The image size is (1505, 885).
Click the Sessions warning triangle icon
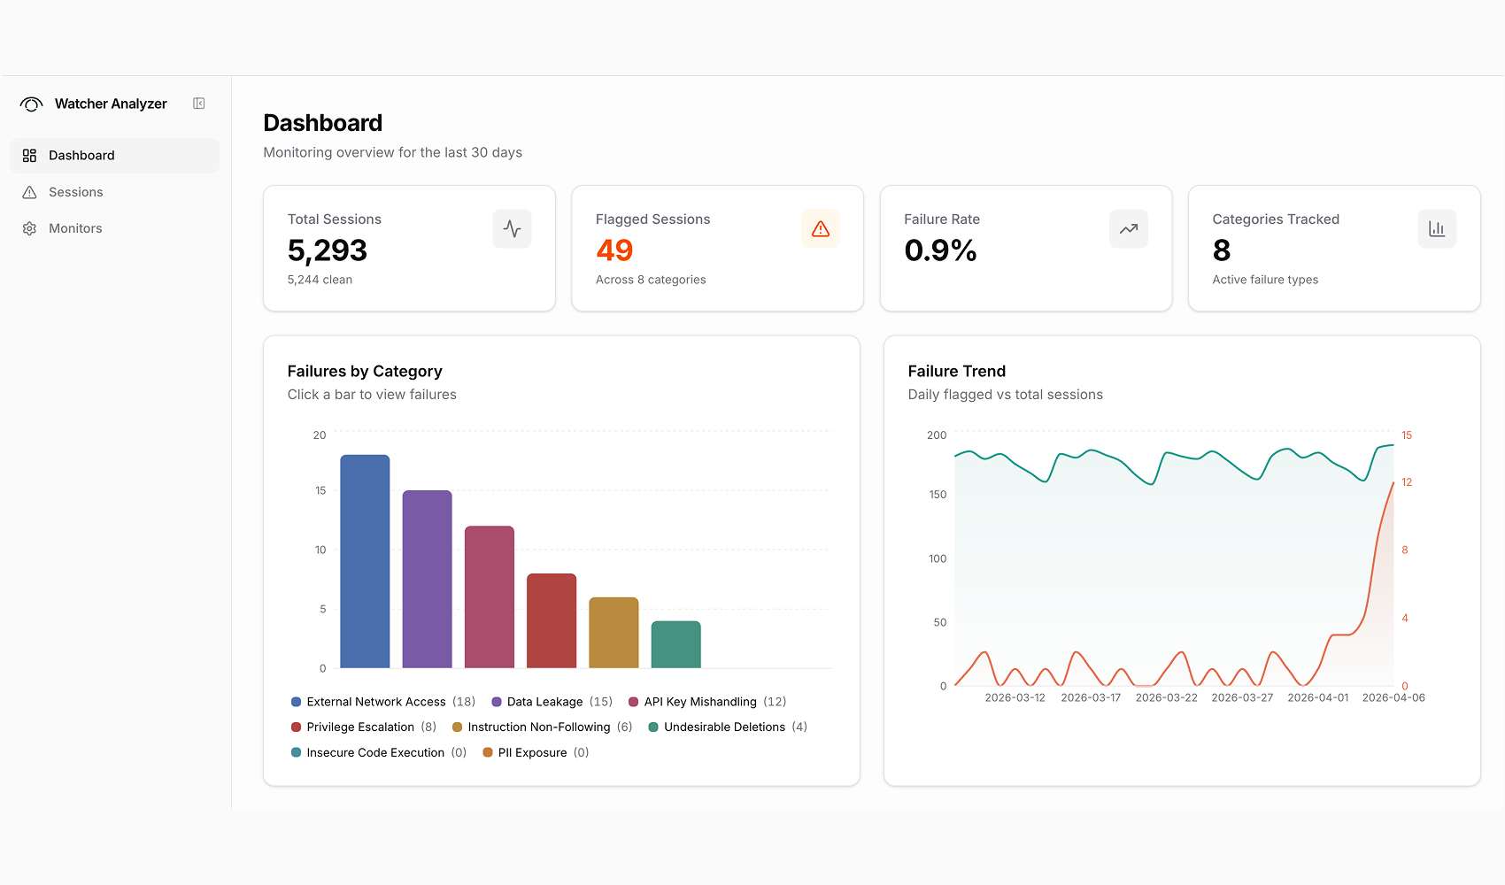pyautogui.click(x=29, y=192)
